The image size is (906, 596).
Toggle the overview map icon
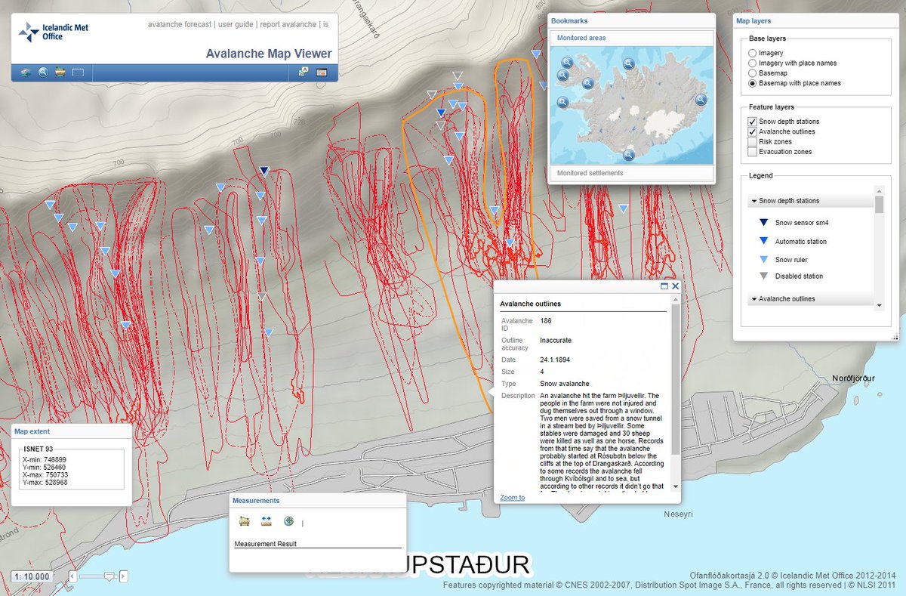coord(322,73)
